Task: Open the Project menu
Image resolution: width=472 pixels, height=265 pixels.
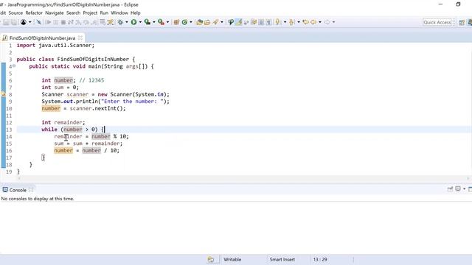Action: (x=90, y=13)
